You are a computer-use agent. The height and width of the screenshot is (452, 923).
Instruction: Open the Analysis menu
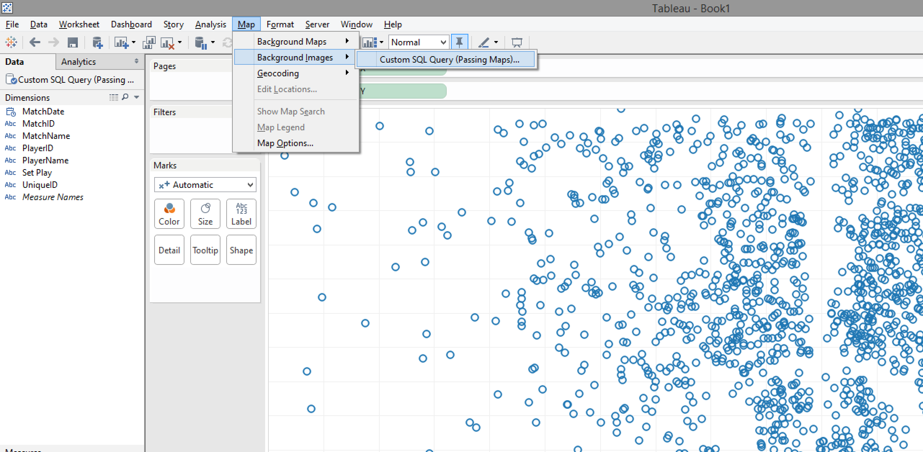pyautogui.click(x=210, y=24)
